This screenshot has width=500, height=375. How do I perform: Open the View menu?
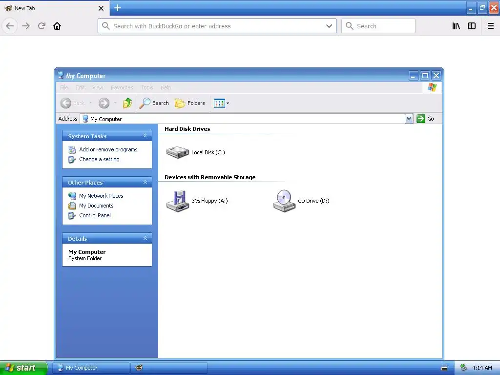click(98, 87)
